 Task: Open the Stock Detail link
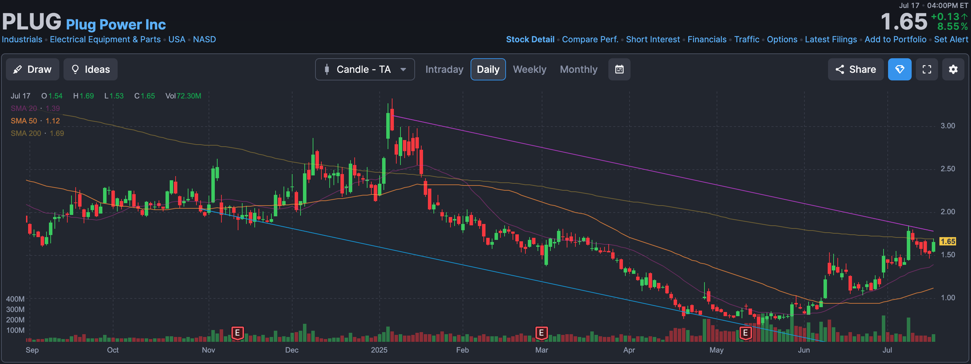[x=530, y=40]
